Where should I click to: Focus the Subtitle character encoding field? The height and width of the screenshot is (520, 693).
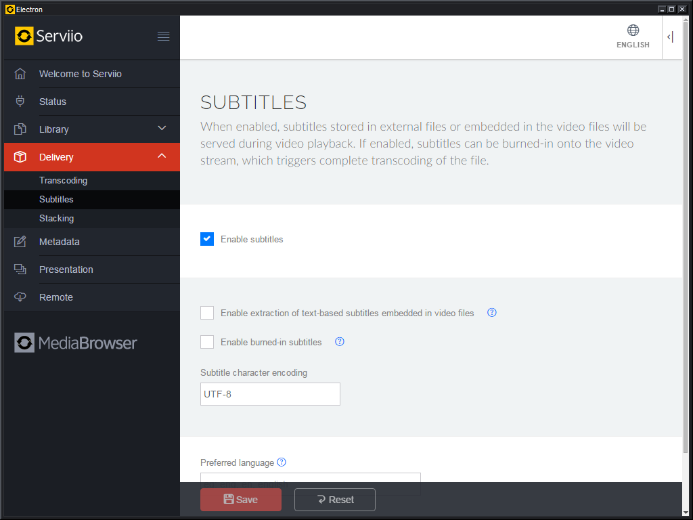click(270, 394)
